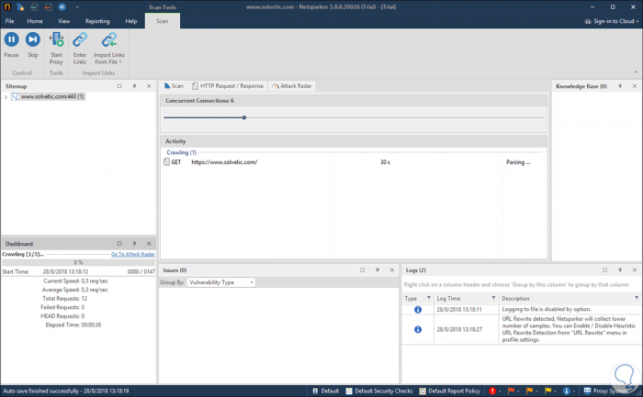Close the Knowledge Base panel
Image resolution: width=643 pixels, height=397 pixels.
(x=635, y=86)
